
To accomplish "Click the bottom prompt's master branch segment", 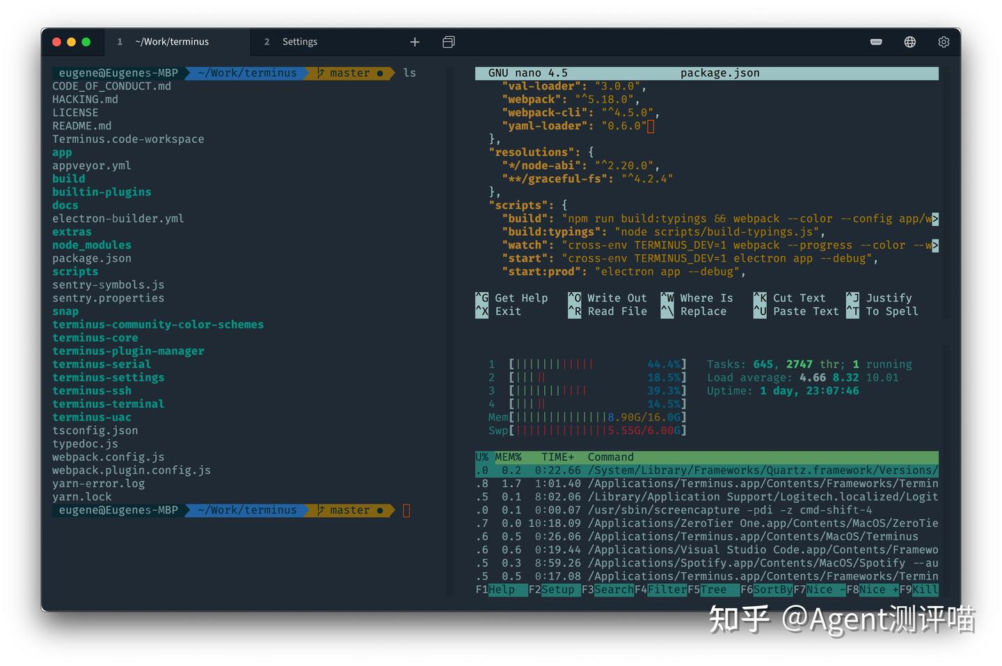I will [x=351, y=510].
